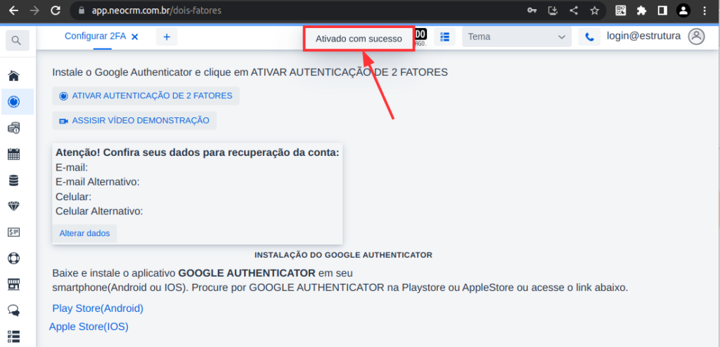Select the diamond icon in the sidebar
The image size is (720, 347).
point(13,206)
